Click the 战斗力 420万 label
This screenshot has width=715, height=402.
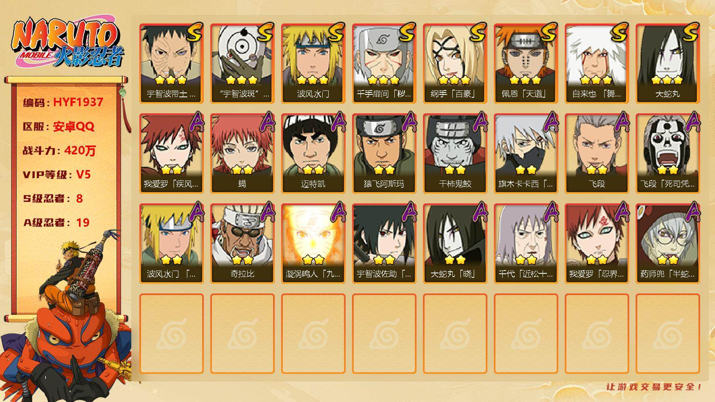click(x=59, y=150)
